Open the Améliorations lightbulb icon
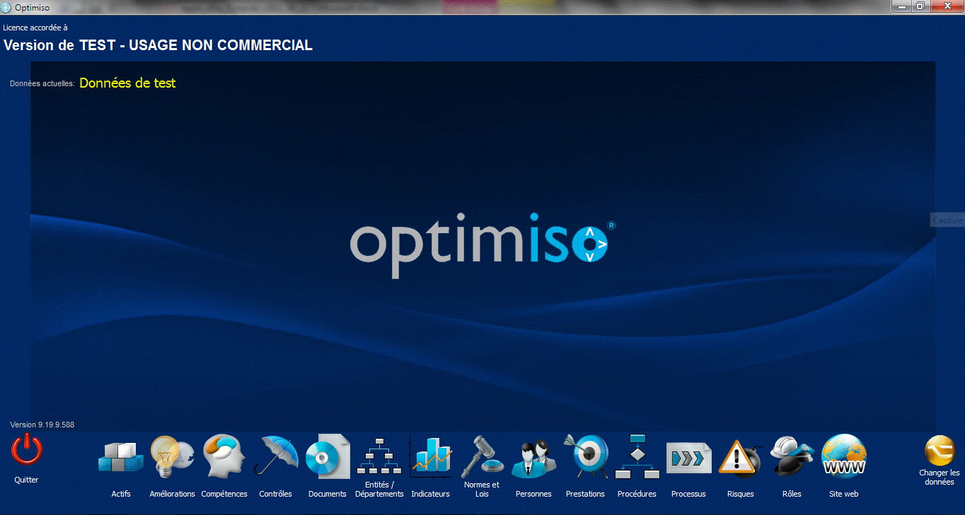 pos(172,456)
